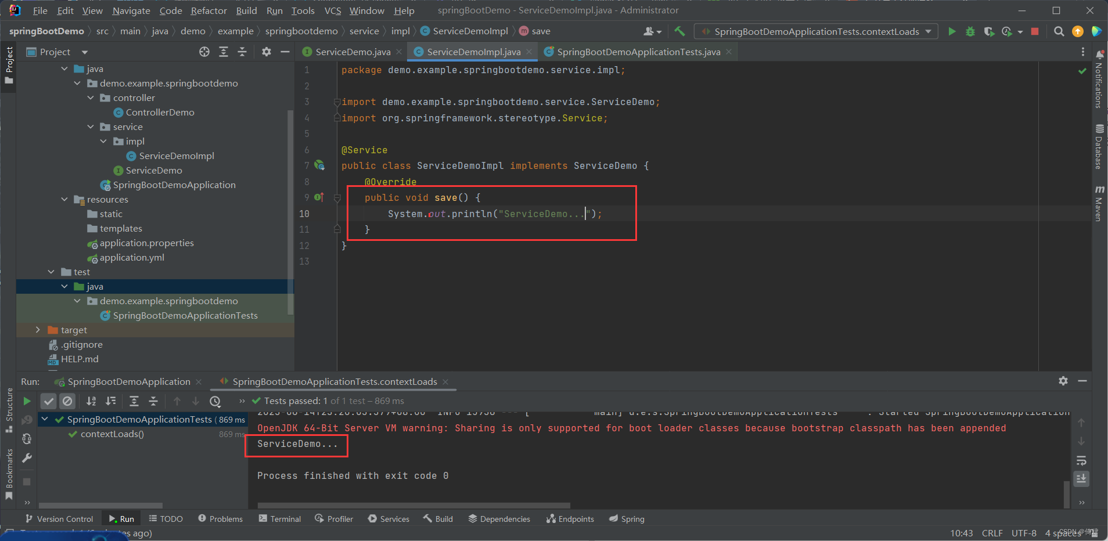Switch to SpringBootDemoApplicationTests.java tab
Viewport: 1108px width, 541px height.
(639, 52)
